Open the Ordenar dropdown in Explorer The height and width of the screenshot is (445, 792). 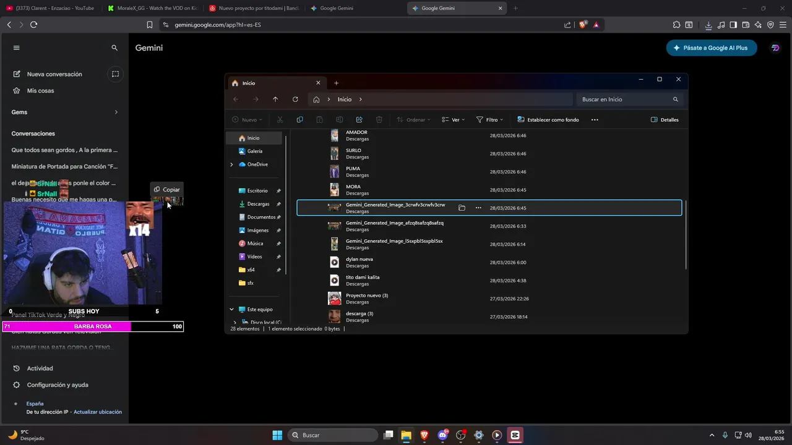tap(413, 120)
